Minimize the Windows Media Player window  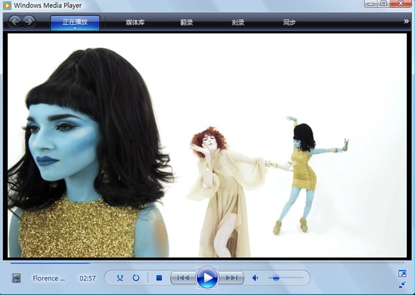pyautogui.click(x=371, y=3)
